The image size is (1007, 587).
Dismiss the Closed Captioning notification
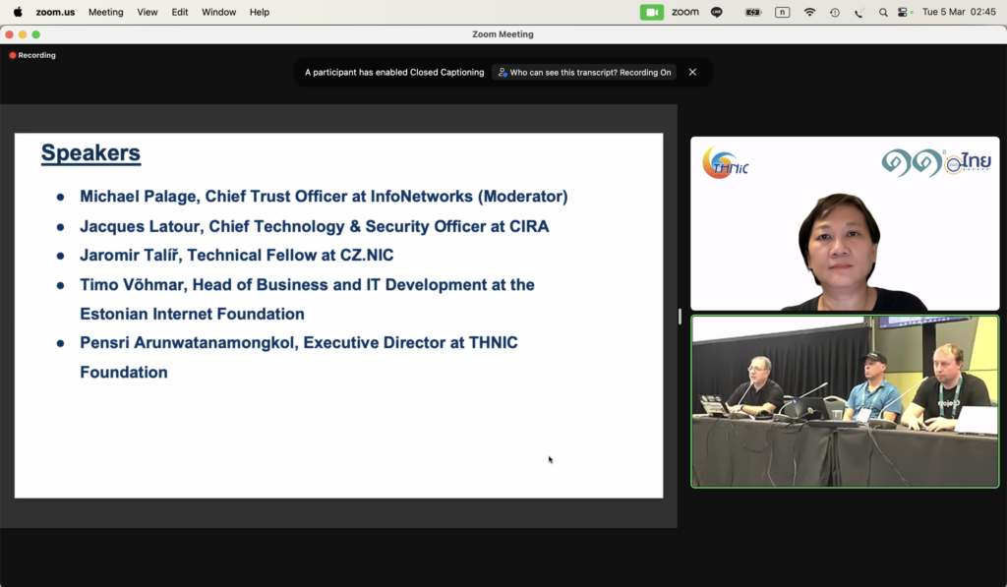click(692, 72)
